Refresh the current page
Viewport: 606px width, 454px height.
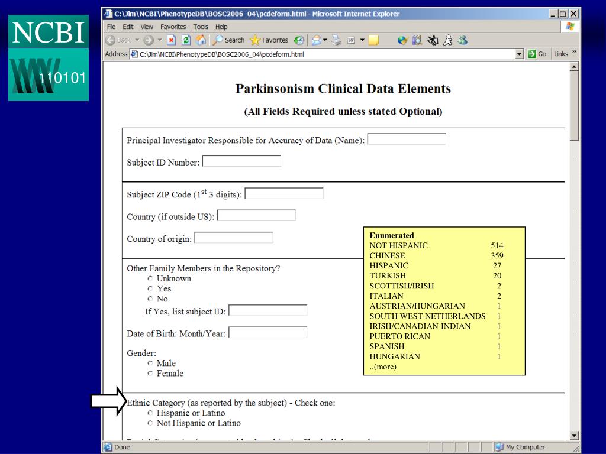click(186, 40)
